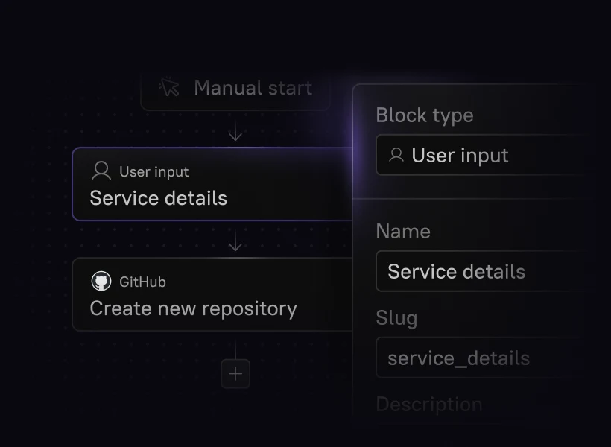Click the Block type label
611x447 pixels.
point(424,115)
